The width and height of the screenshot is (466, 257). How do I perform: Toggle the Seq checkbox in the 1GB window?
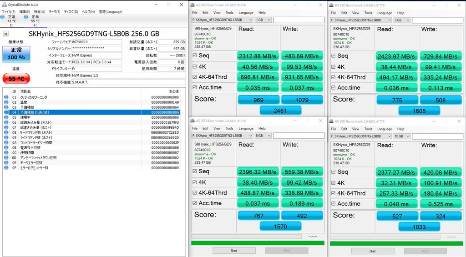(x=194, y=55)
